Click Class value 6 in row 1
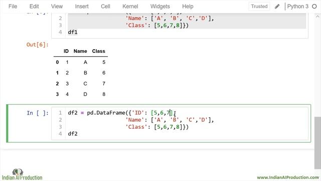 coord(104,73)
